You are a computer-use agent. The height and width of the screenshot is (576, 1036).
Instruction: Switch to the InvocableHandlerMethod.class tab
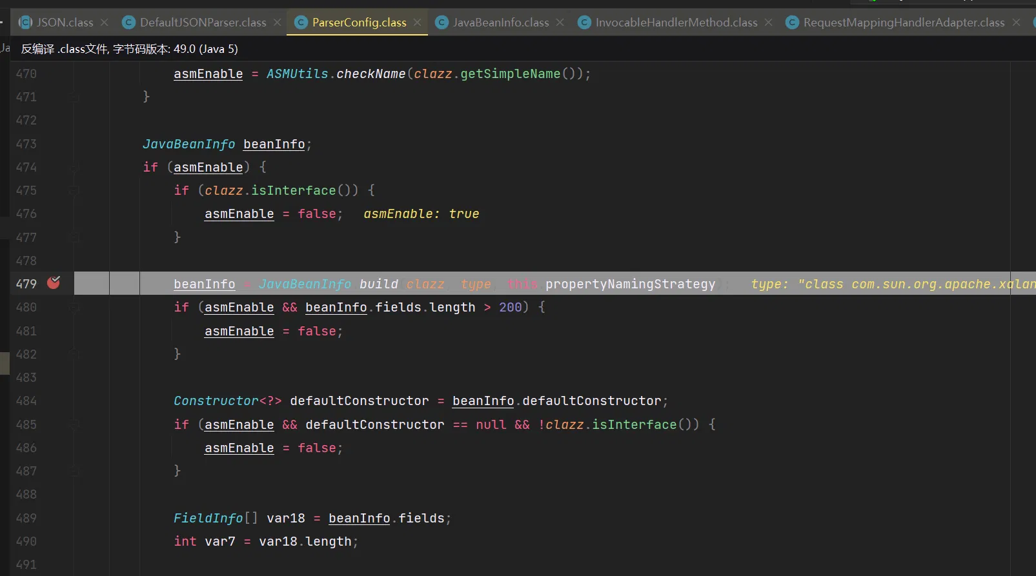pyautogui.click(x=676, y=23)
